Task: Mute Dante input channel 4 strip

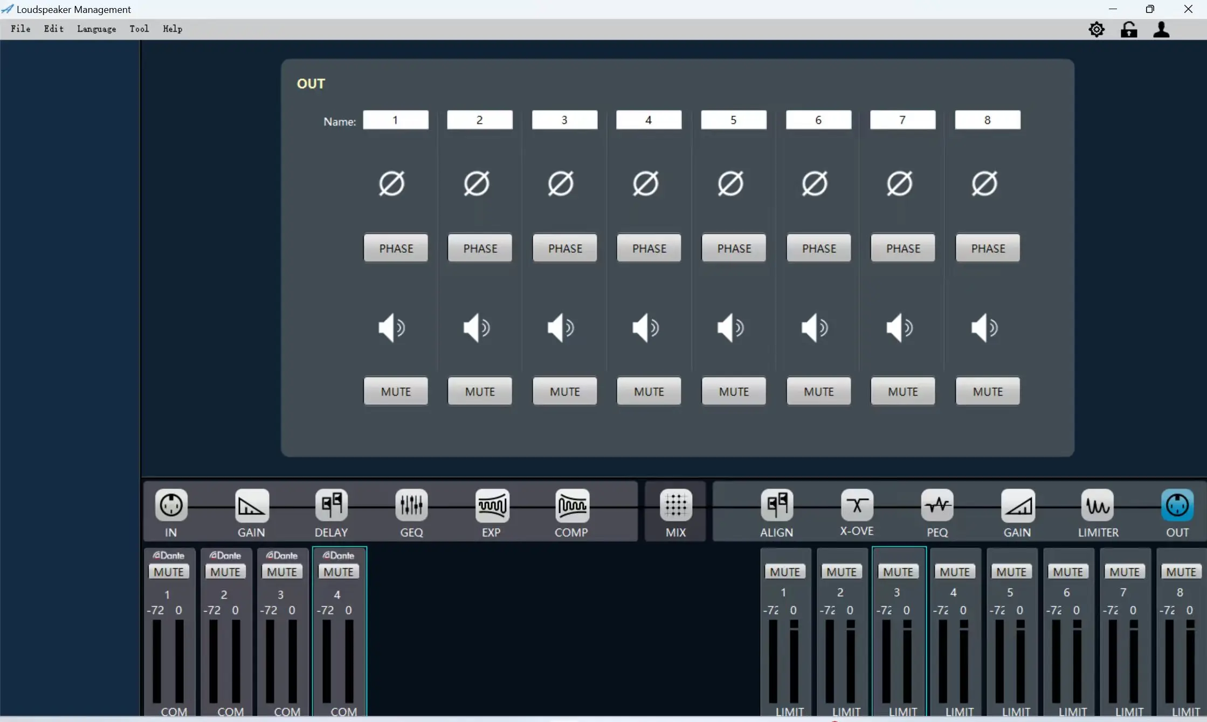Action: point(339,572)
